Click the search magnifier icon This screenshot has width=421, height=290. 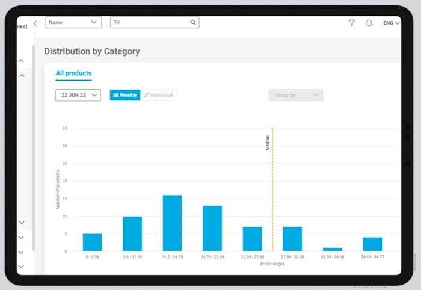tap(193, 22)
